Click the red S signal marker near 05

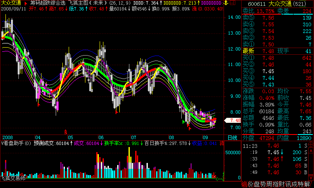[x=65, y=132]
